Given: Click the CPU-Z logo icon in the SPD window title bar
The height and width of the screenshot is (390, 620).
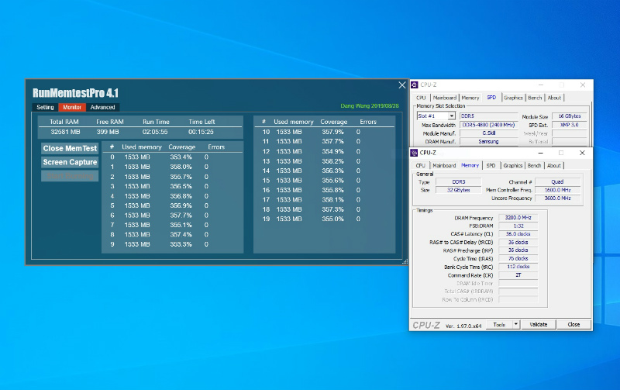Looking at the screenshot, I should point(415,85).
